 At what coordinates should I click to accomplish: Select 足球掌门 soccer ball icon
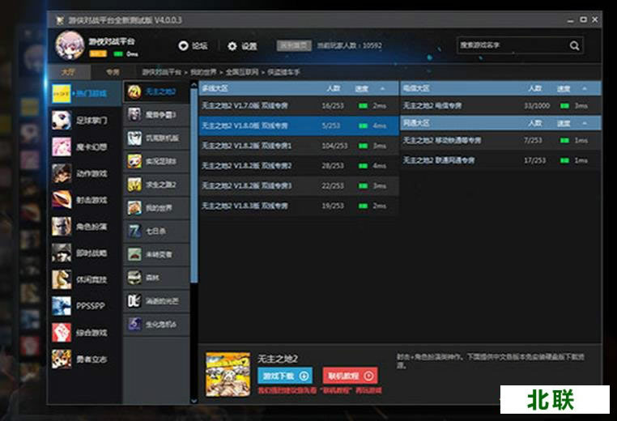[62, 121]
